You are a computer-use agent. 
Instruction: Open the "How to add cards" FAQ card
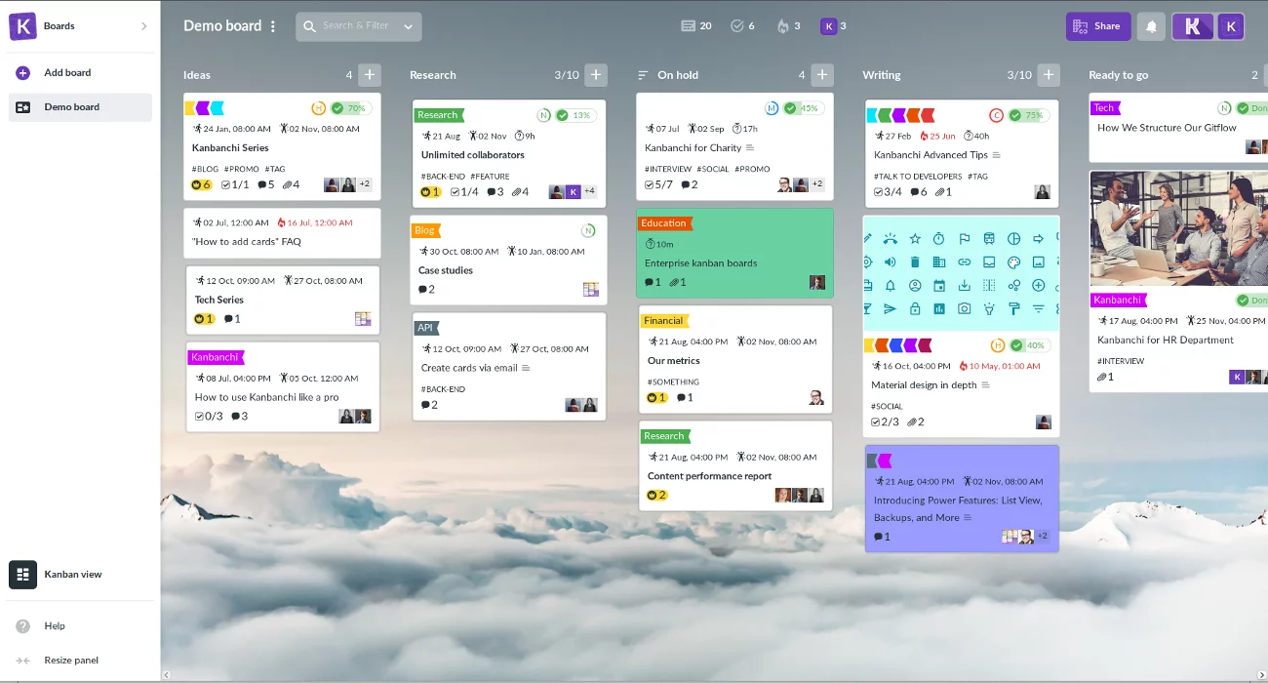(x=282, y=233)
